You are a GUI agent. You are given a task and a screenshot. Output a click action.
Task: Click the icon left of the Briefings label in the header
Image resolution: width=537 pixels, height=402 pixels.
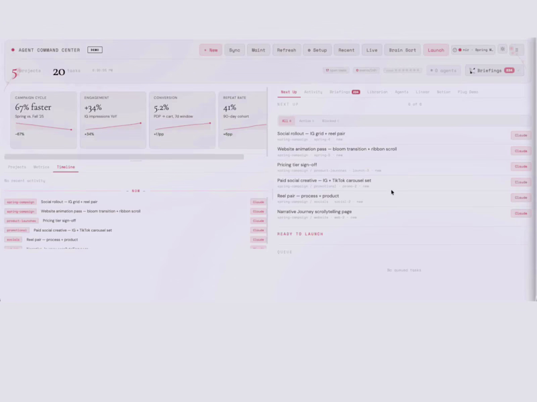click(473, 70)
